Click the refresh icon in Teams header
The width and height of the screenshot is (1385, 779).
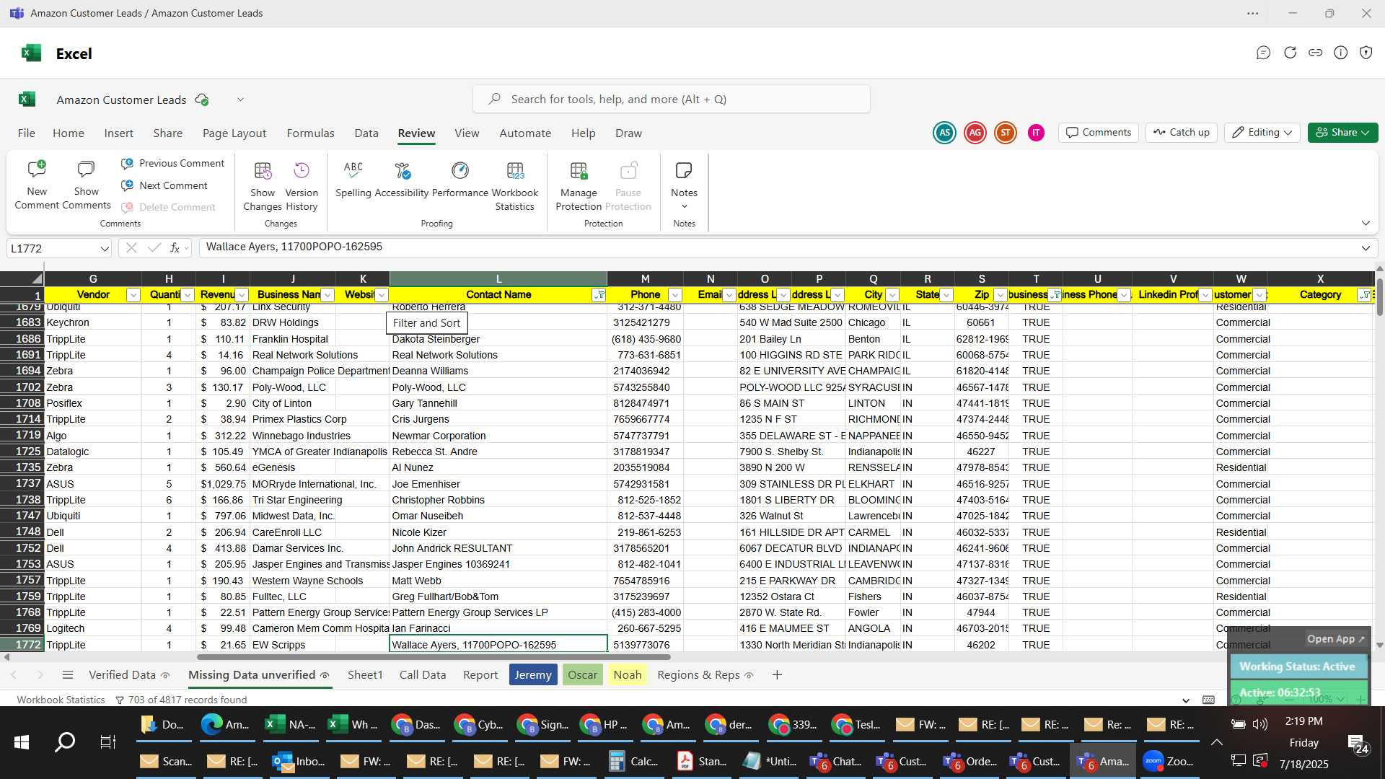(x=1291, y=53)
